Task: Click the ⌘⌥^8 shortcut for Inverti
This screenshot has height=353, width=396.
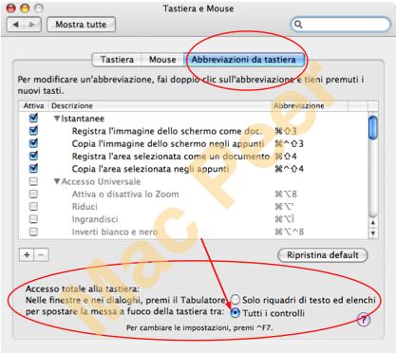Action: [x=289, y=232]
